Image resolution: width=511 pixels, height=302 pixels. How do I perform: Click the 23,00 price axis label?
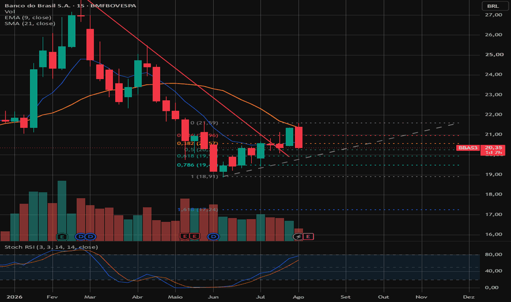493,94
